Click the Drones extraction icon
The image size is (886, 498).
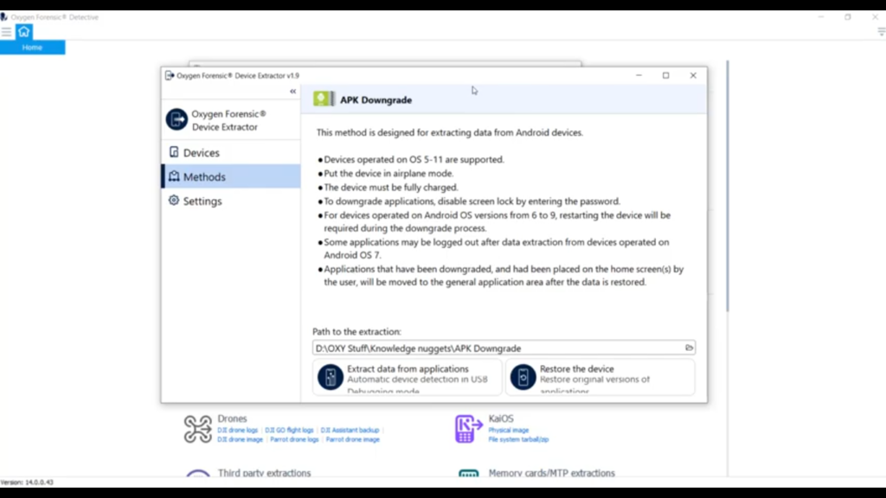[197, 428]
